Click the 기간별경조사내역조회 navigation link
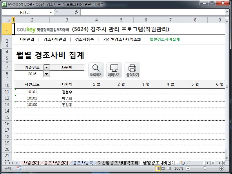Screen dimensions: 232x174 click(122, 39)
